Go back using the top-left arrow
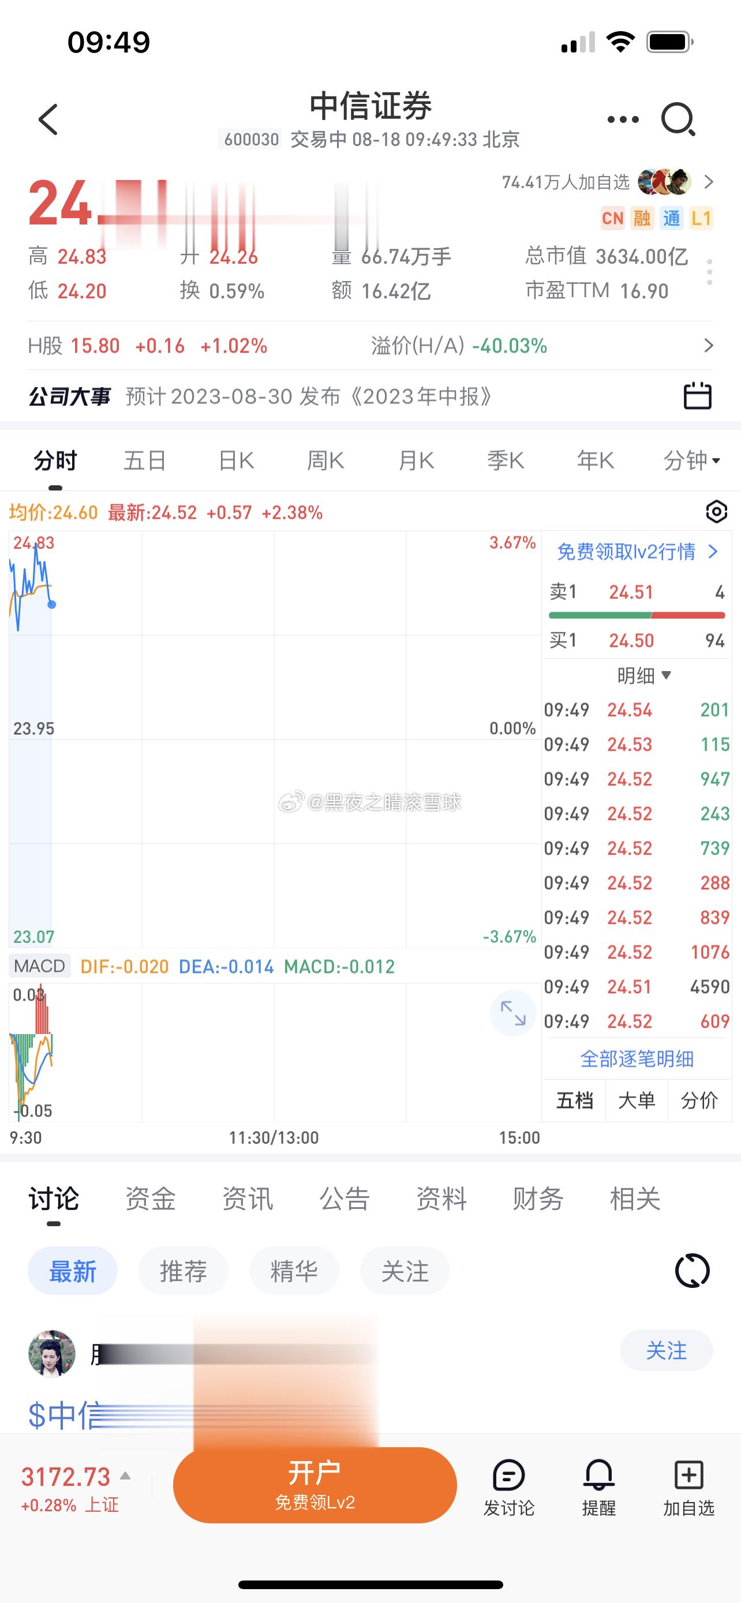 (48, 119)
